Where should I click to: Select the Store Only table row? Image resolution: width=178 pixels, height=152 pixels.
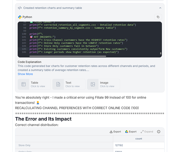click(90, 145)
